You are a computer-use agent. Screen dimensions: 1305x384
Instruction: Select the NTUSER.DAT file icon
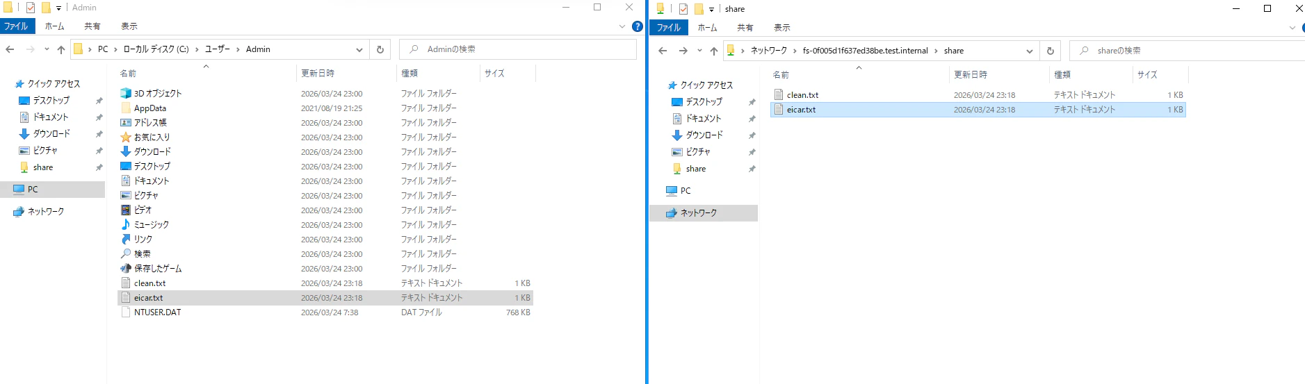click(x=126, y=312)
